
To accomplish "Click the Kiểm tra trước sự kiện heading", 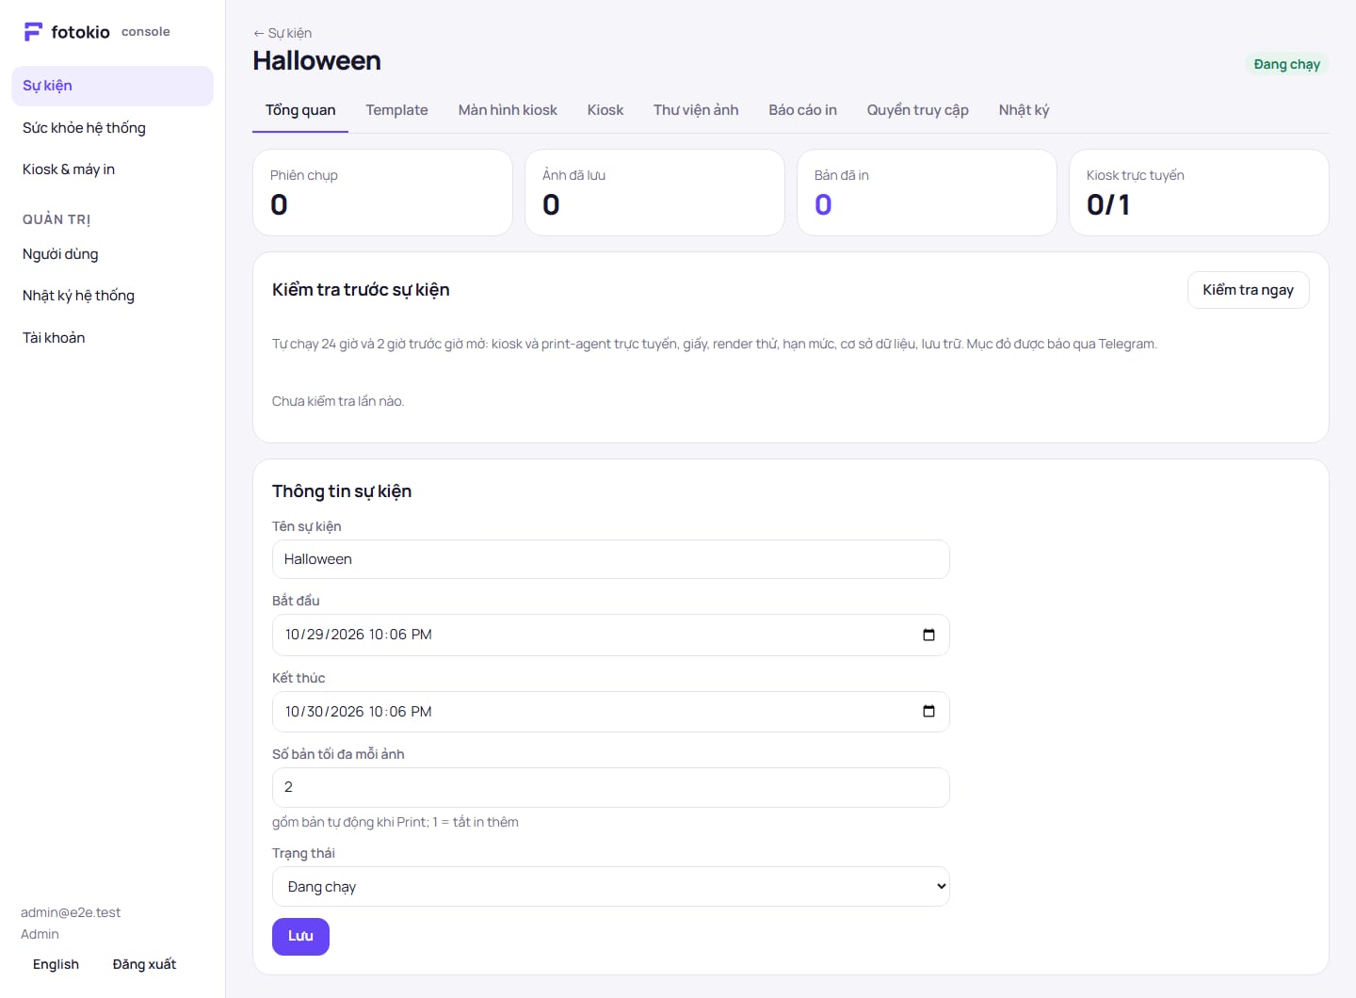I will pyautogui.click(x=361, y=290).
